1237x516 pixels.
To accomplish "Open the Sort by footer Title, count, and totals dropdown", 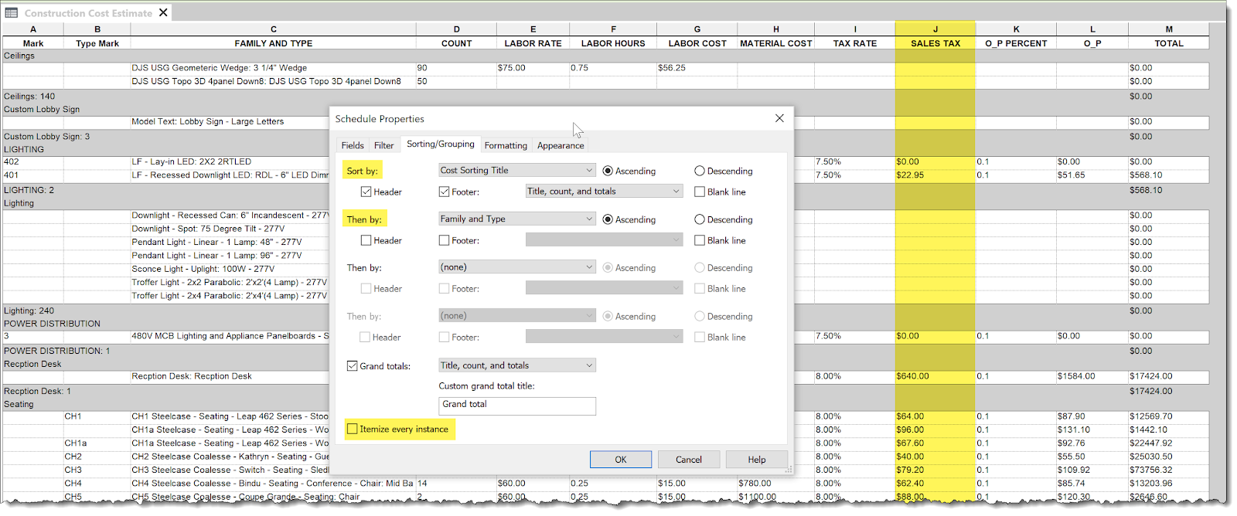I will coord(604,191).
